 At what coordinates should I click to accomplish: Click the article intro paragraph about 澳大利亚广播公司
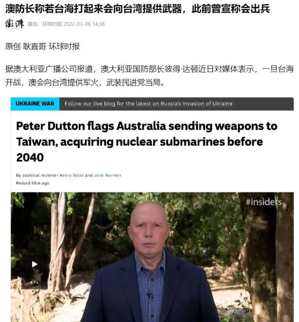click(x=149, y=76)
